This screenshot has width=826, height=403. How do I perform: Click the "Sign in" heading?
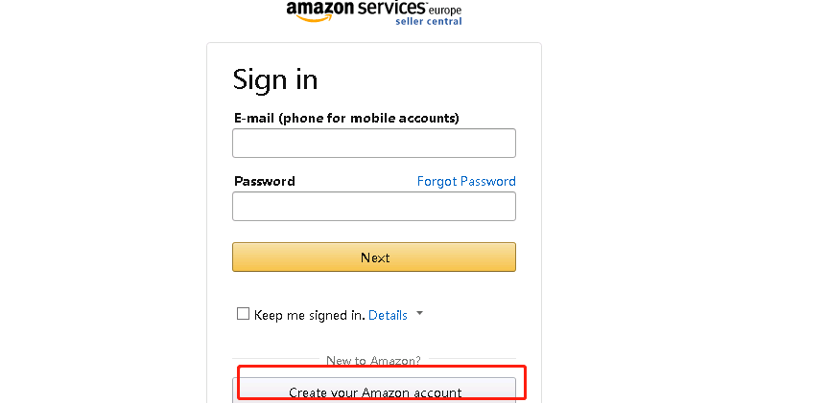[x=275, y=78]
